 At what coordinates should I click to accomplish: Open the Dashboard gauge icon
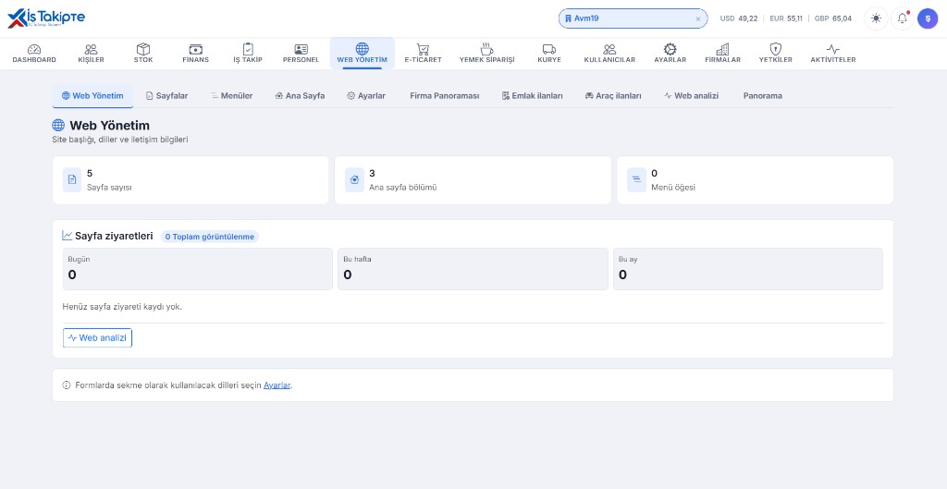(x=34, y=50)
